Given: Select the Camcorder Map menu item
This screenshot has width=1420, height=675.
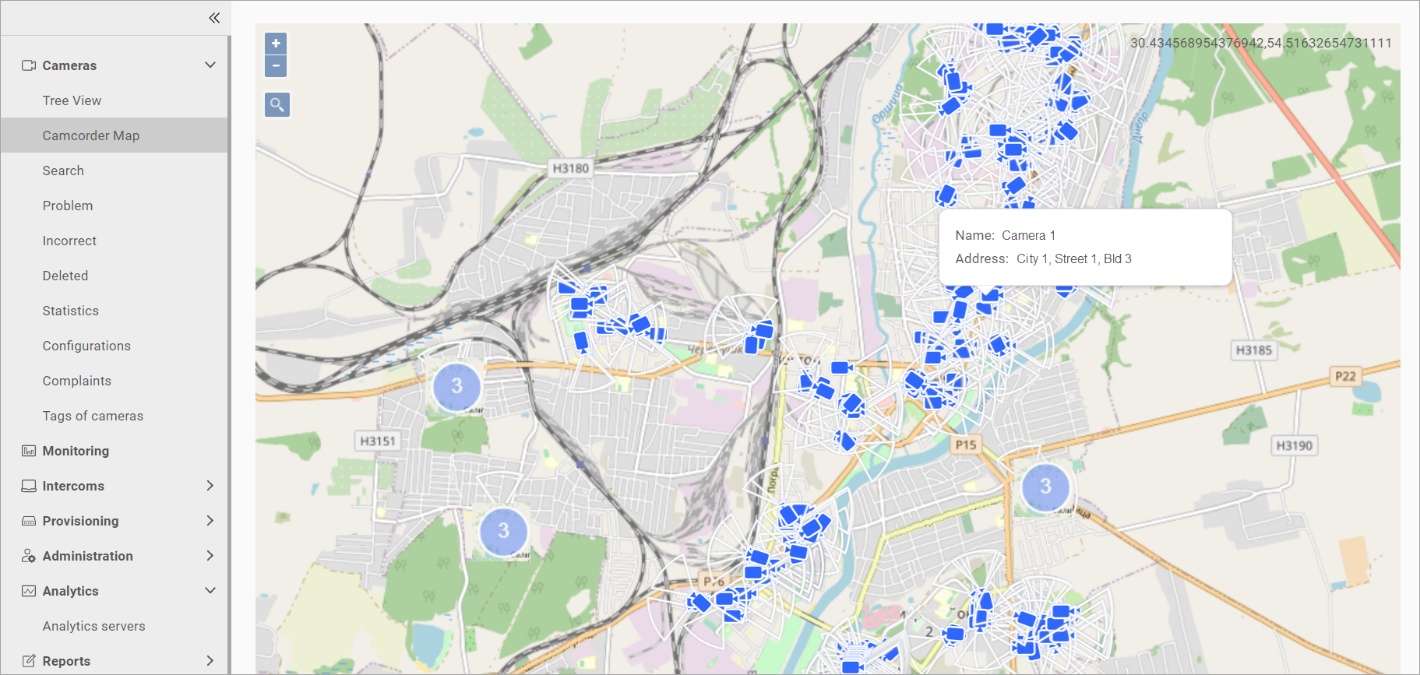Looking at the screenshot, I should pos(91,135).
